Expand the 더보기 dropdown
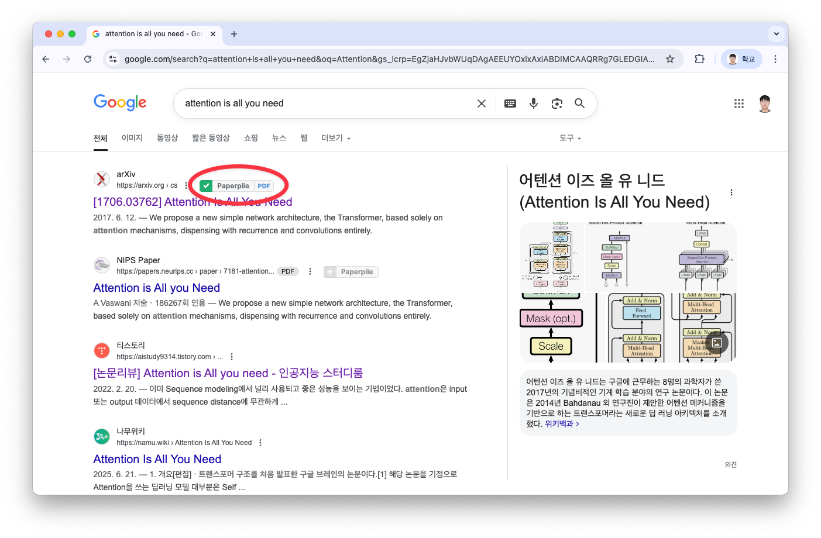This screenshot has height=538, width=821. click(x=336, y=138)
